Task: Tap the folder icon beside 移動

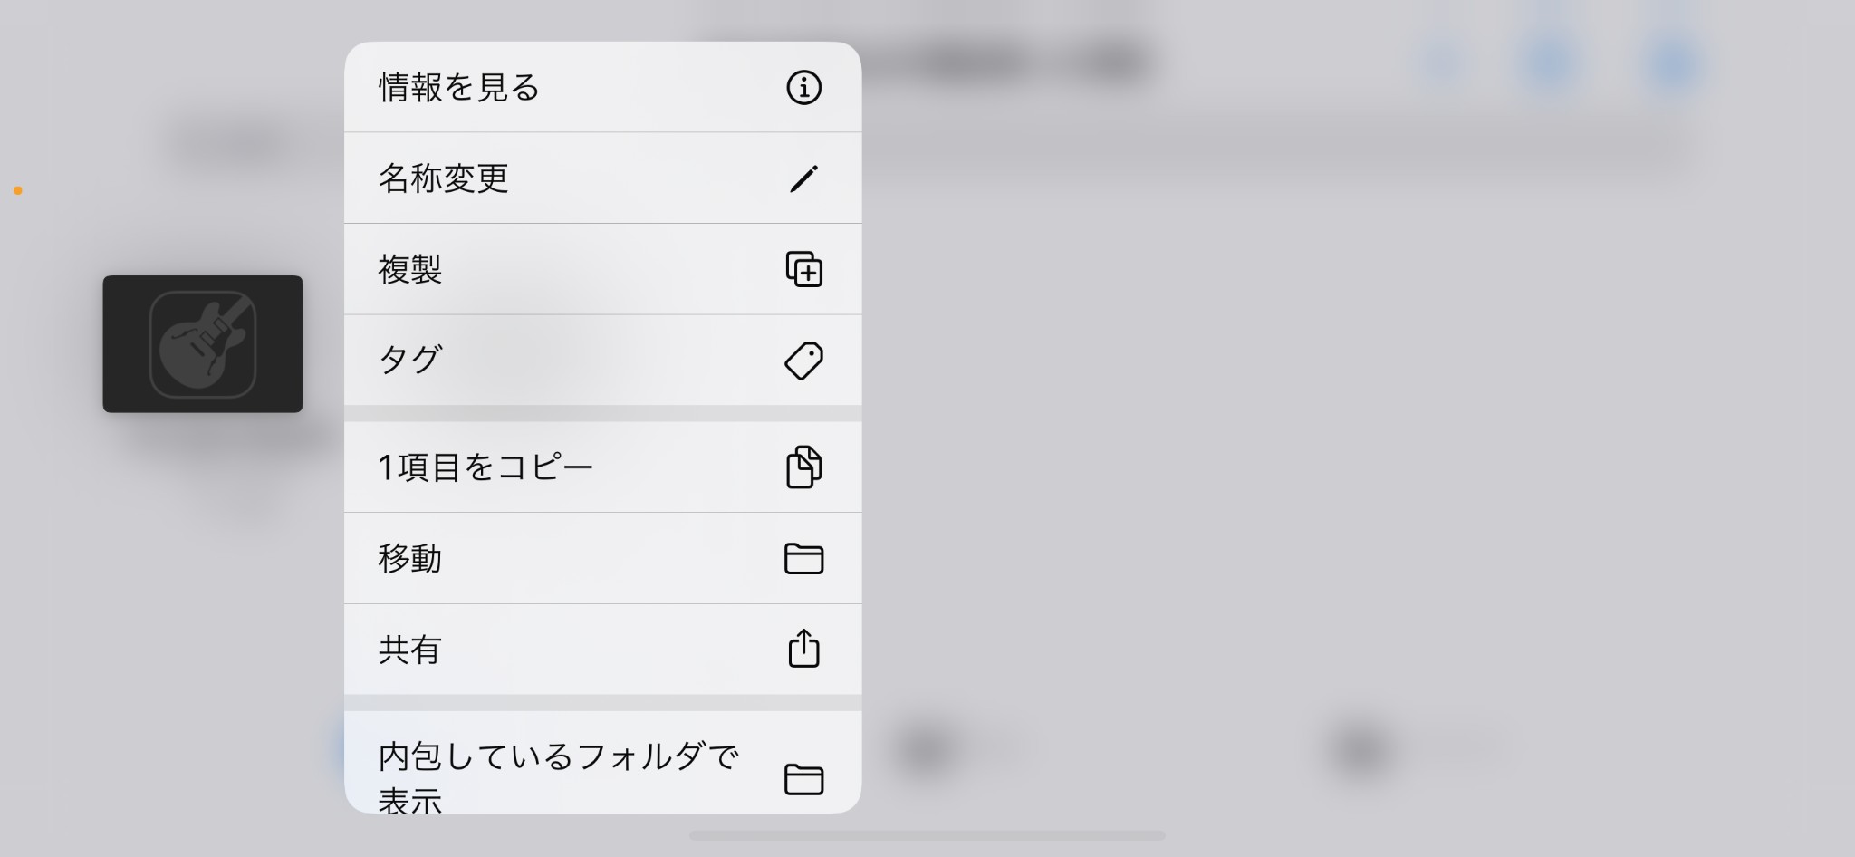Action: pos(803,558)
